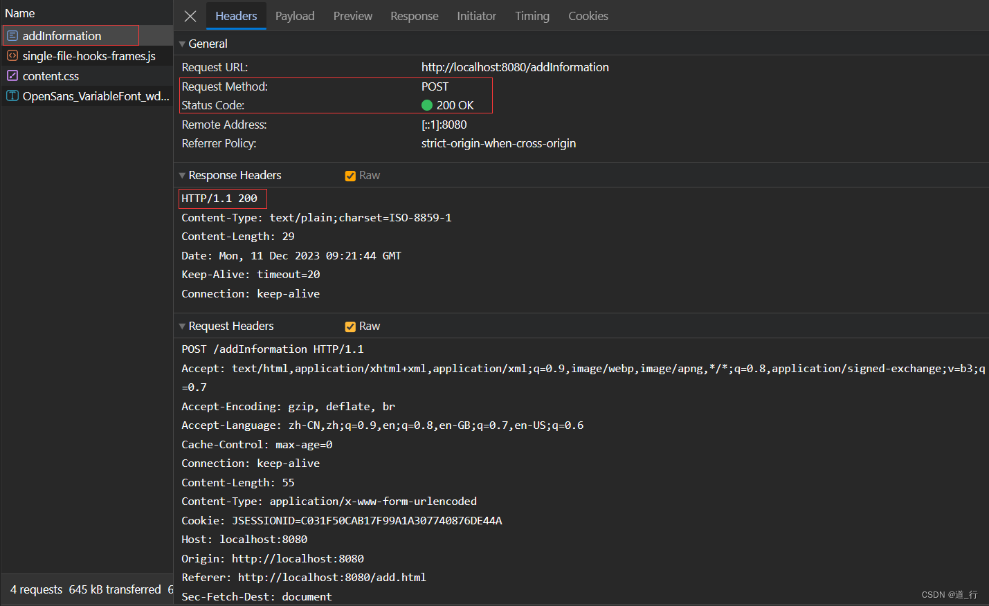Click the OpenSans font file icon

pos(12,95)
